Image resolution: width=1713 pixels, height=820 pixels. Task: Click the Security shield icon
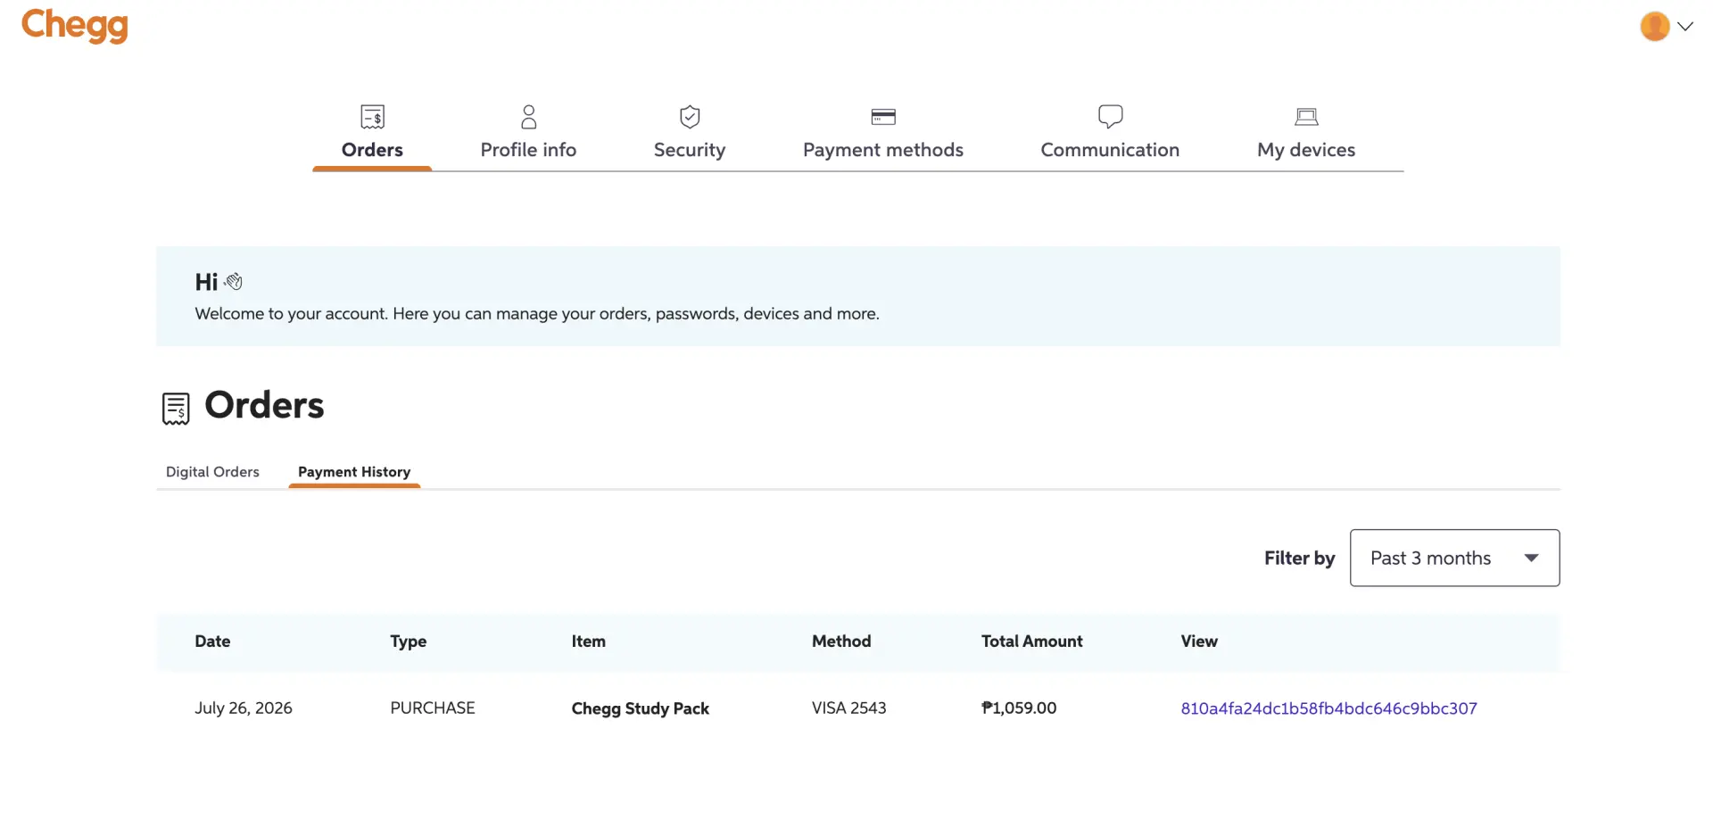[x=690, y=117]
